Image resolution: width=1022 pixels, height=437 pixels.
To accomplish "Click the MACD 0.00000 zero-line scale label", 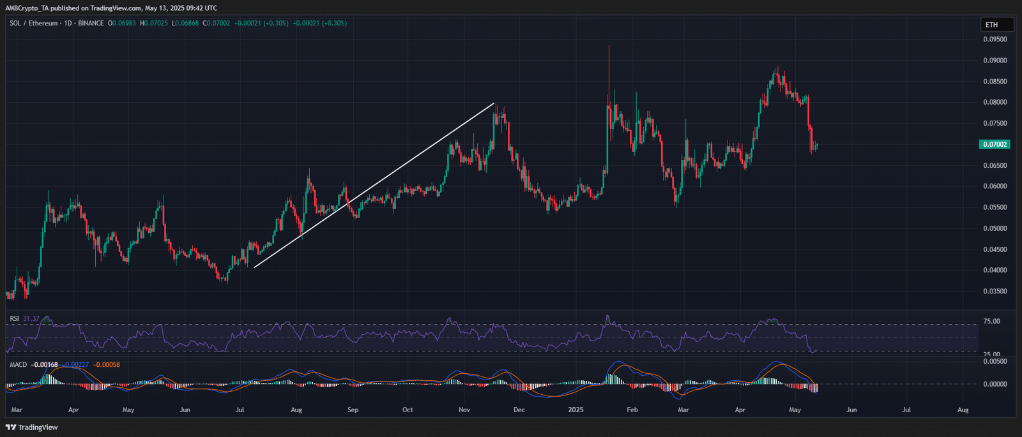I will [x=995, y=384].
